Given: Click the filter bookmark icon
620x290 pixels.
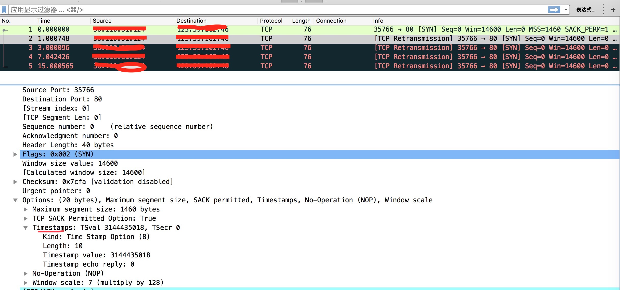Looking at the screenshot, I should click(4, 10).
